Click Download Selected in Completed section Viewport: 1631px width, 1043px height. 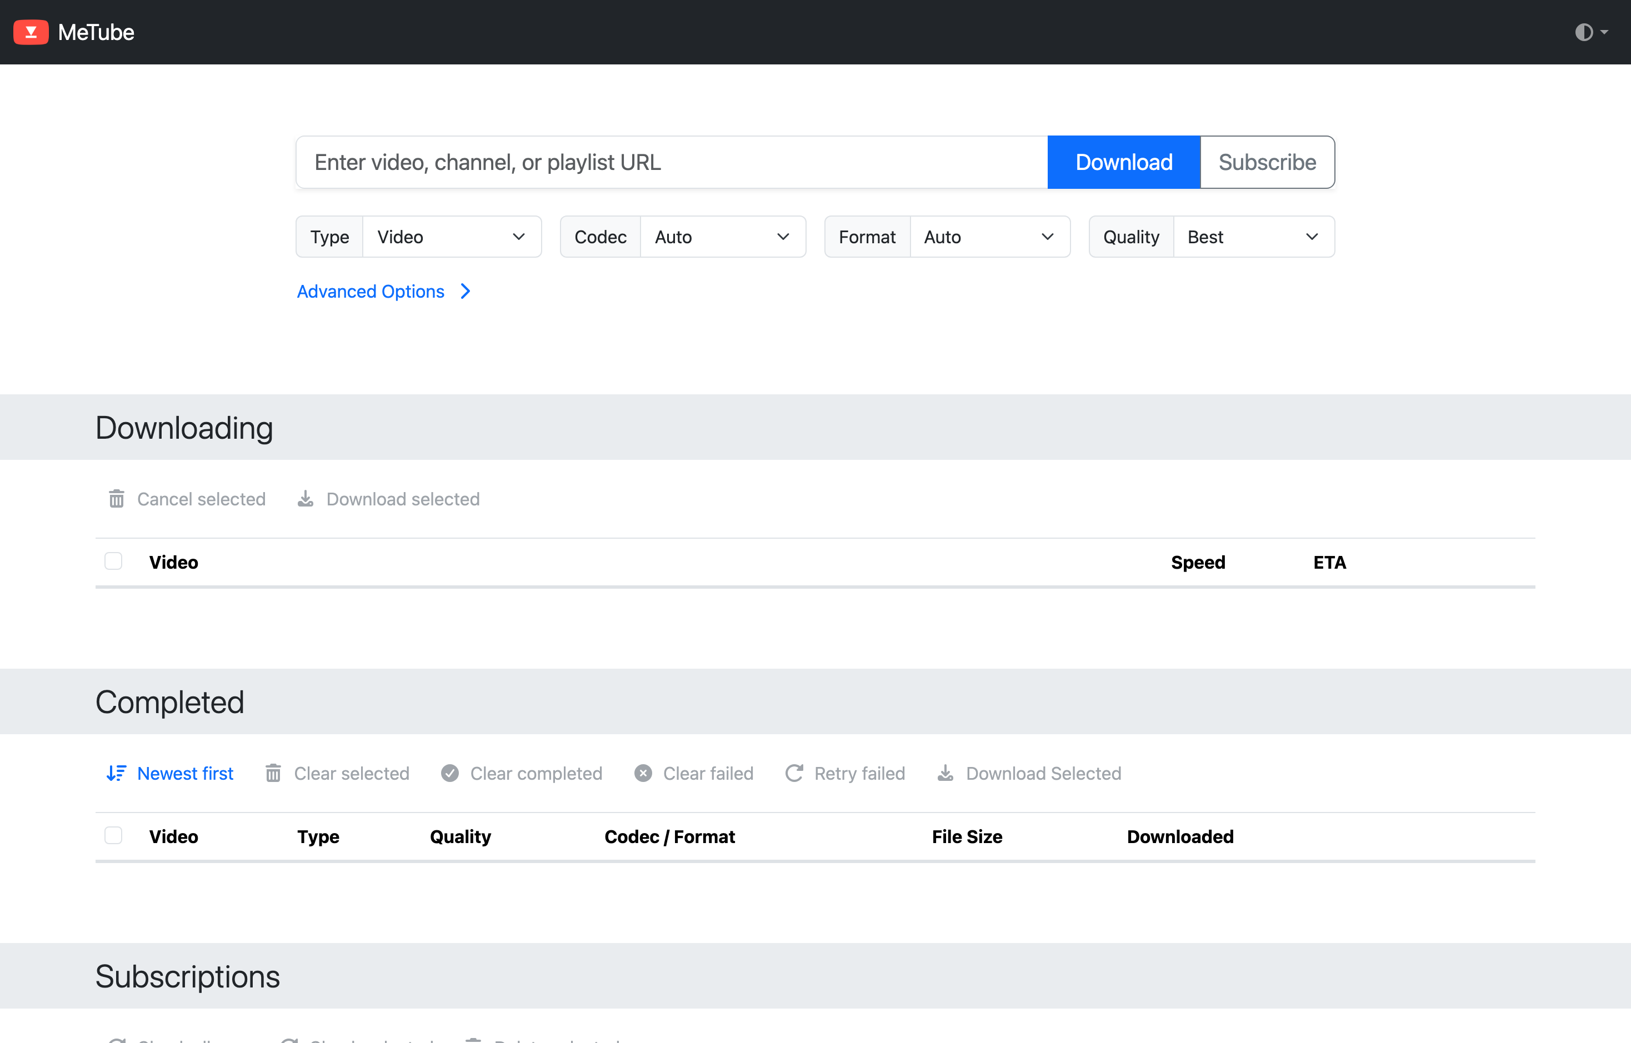(x=1029, y=774)
